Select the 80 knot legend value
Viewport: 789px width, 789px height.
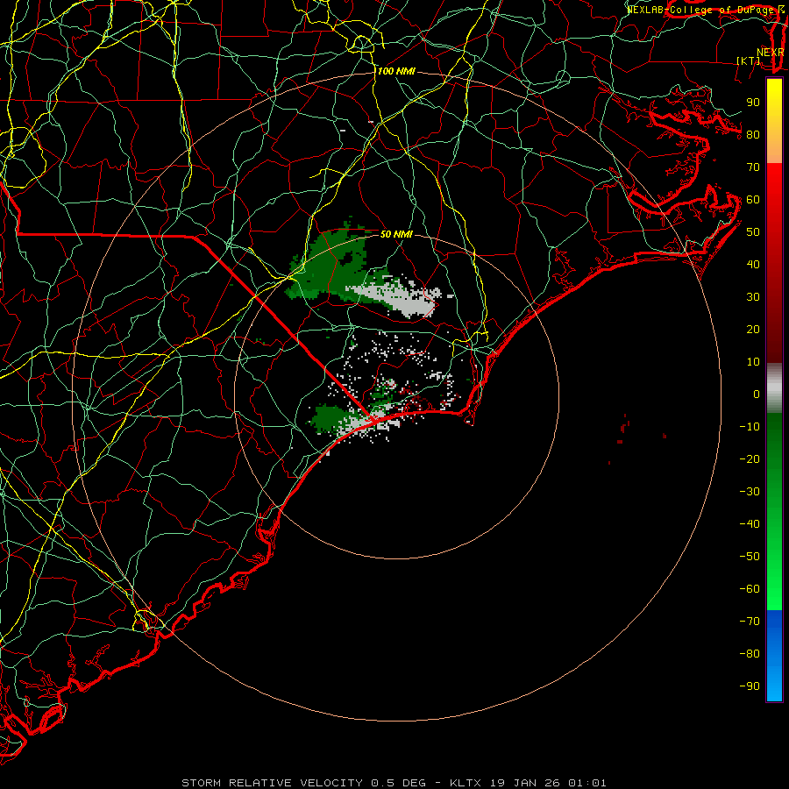(x=753, y=135)
